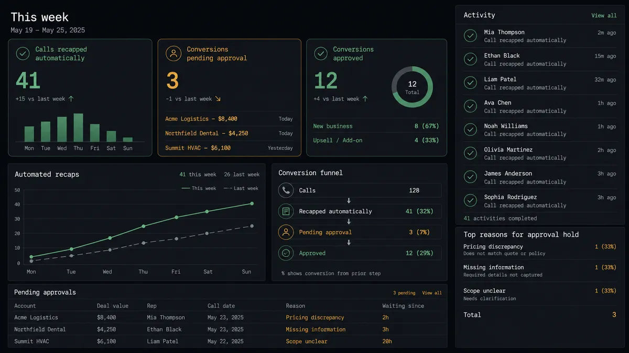Click the Last week legend in Automated recaps
Viewport: 629px width, 353px height.
tap(241, 188)
